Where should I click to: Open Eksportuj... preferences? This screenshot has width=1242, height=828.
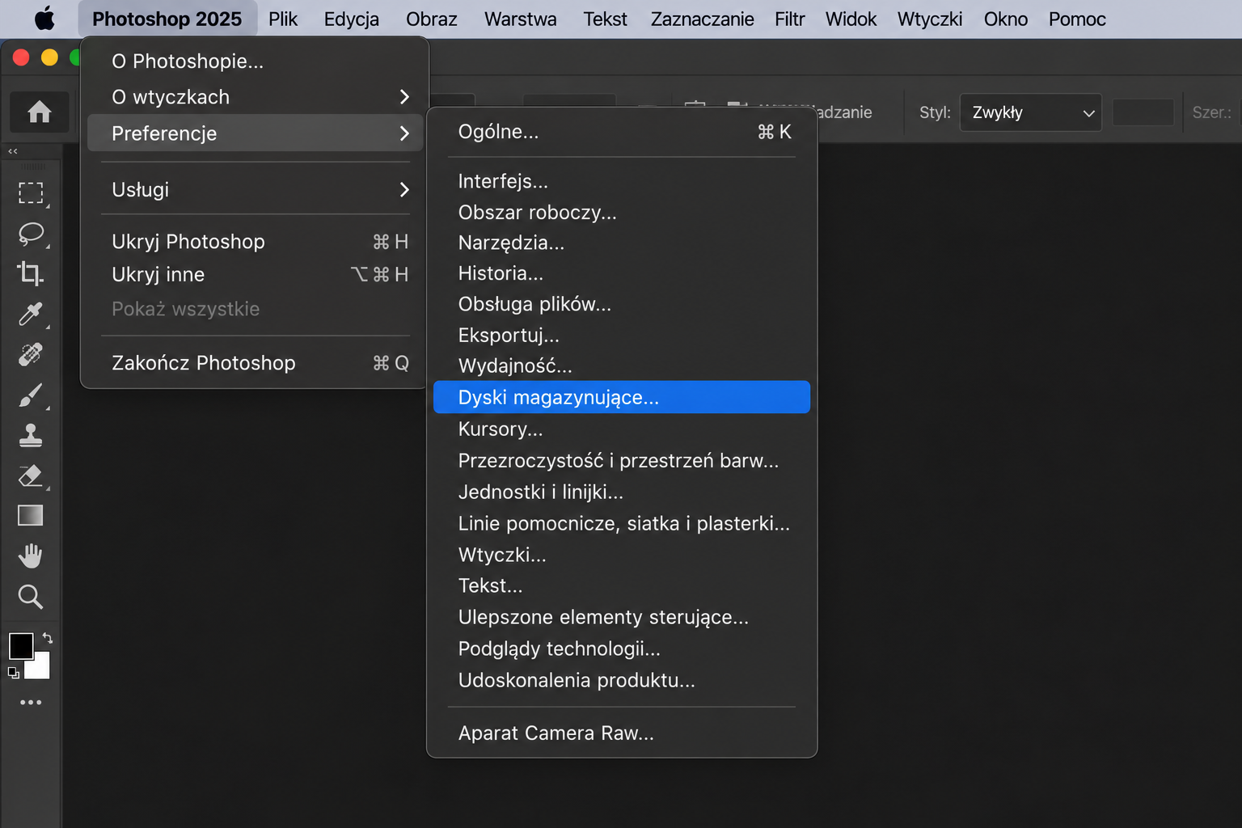point(622,335)
